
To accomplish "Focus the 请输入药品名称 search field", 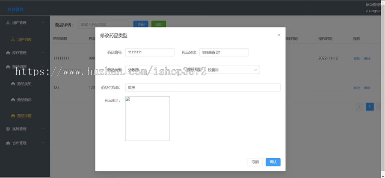I will tap(103, 24).
